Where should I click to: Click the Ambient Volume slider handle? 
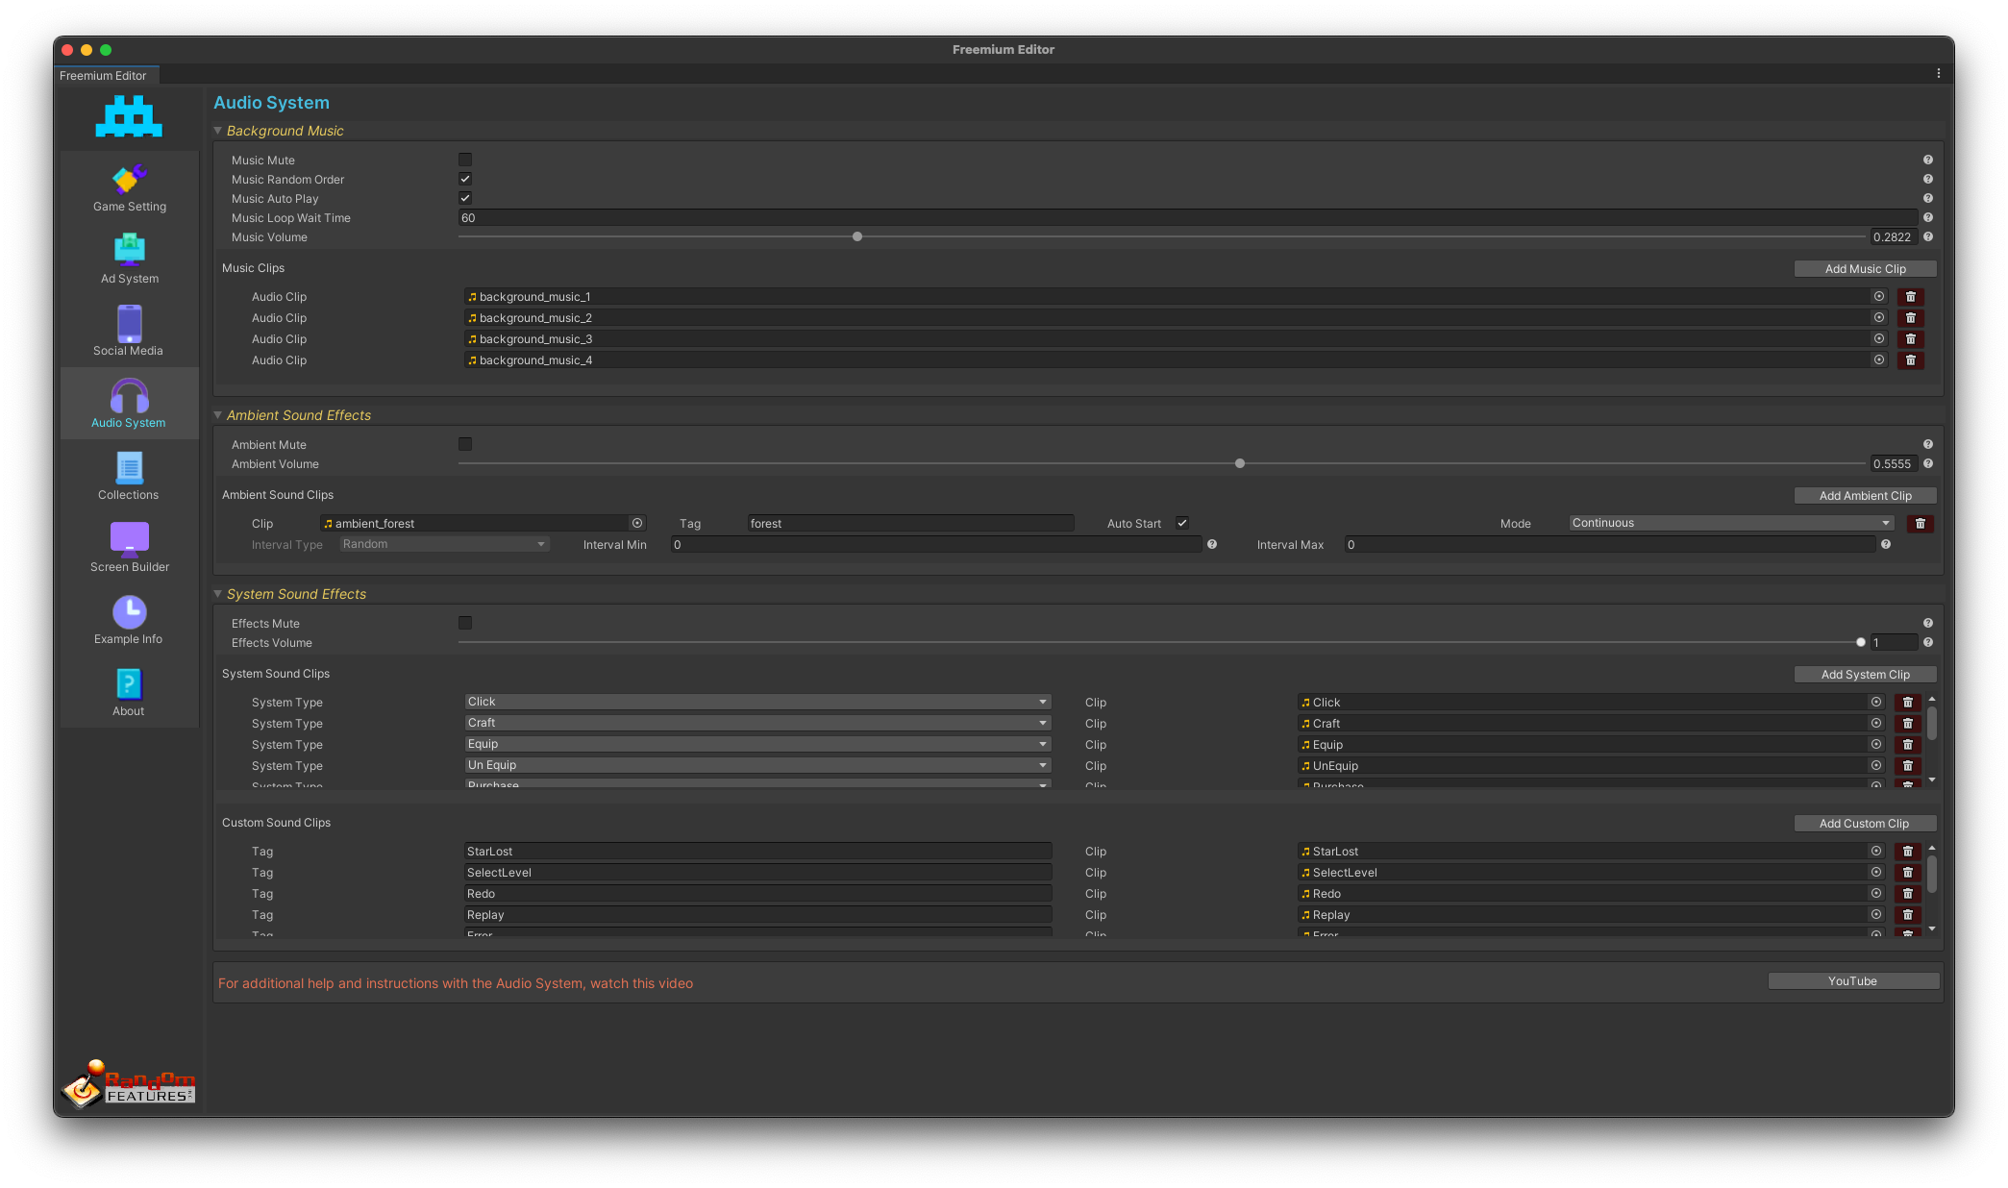[x=1240, y=463]
